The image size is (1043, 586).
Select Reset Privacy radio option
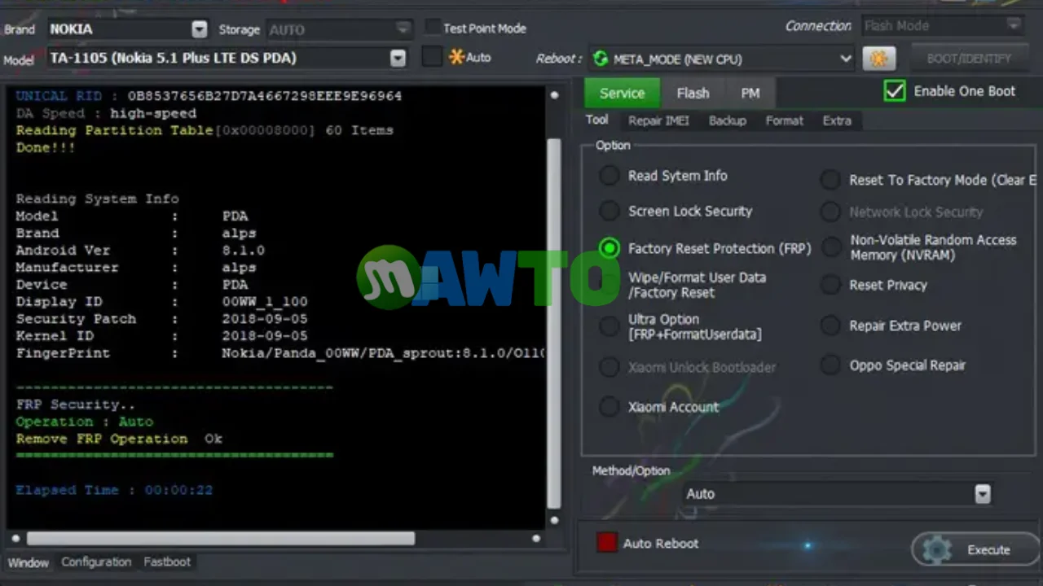[x=830, y=285]
